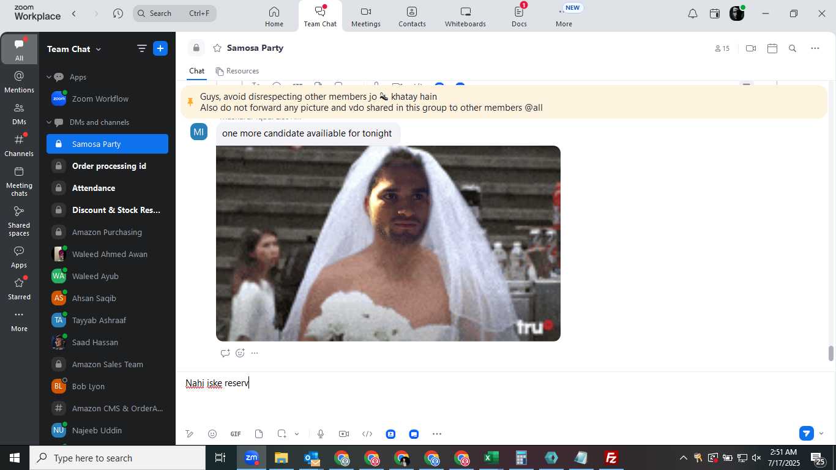Expand the Team Chat header dropdown
The image size is (836, 470).
(74, 49)
